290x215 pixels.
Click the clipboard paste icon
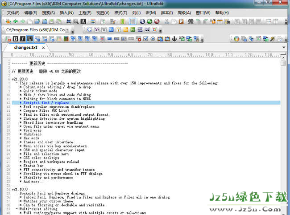click(x=181, y=21)
